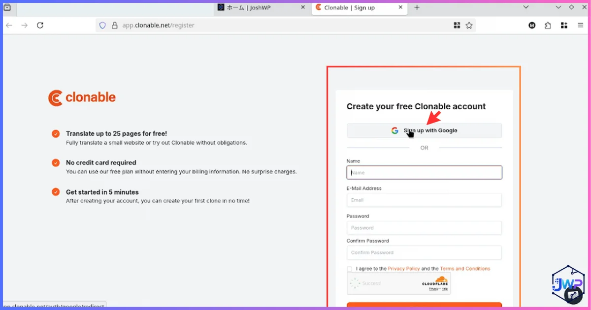Open the browser hamburger application menu

point(581,26)
